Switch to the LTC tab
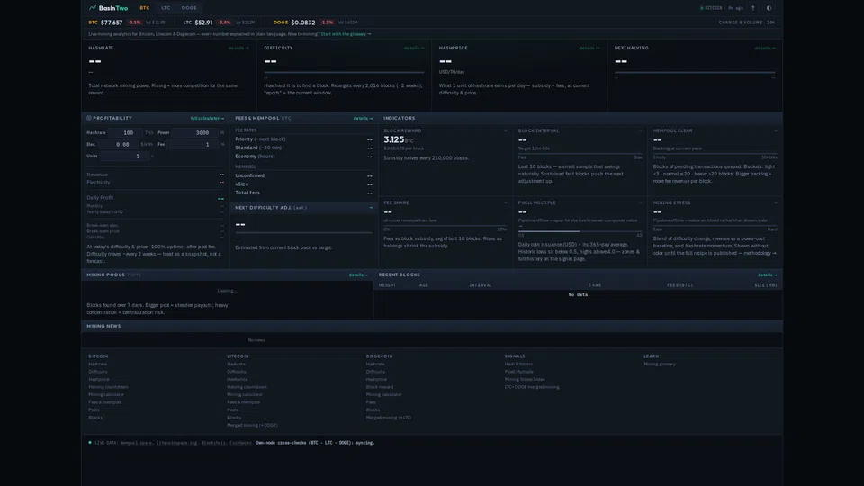 click(166, 8)
